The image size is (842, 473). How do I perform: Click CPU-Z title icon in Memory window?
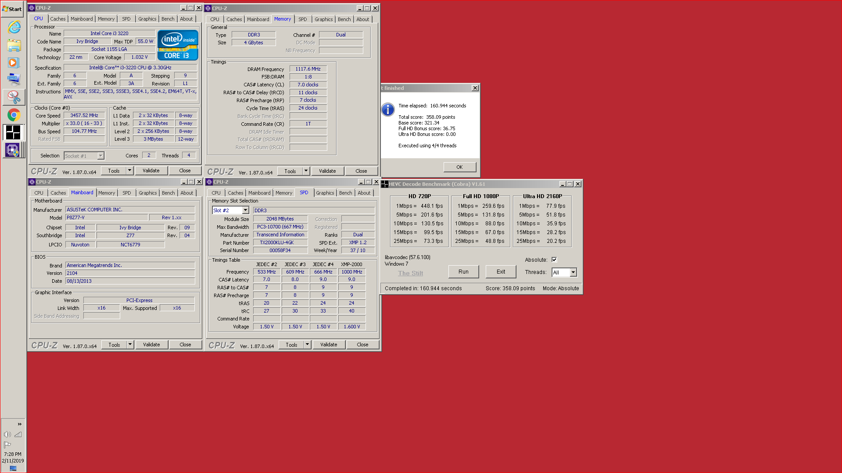208,8
